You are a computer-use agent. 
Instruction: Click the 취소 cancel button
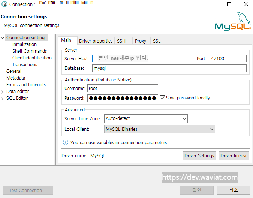234,191
